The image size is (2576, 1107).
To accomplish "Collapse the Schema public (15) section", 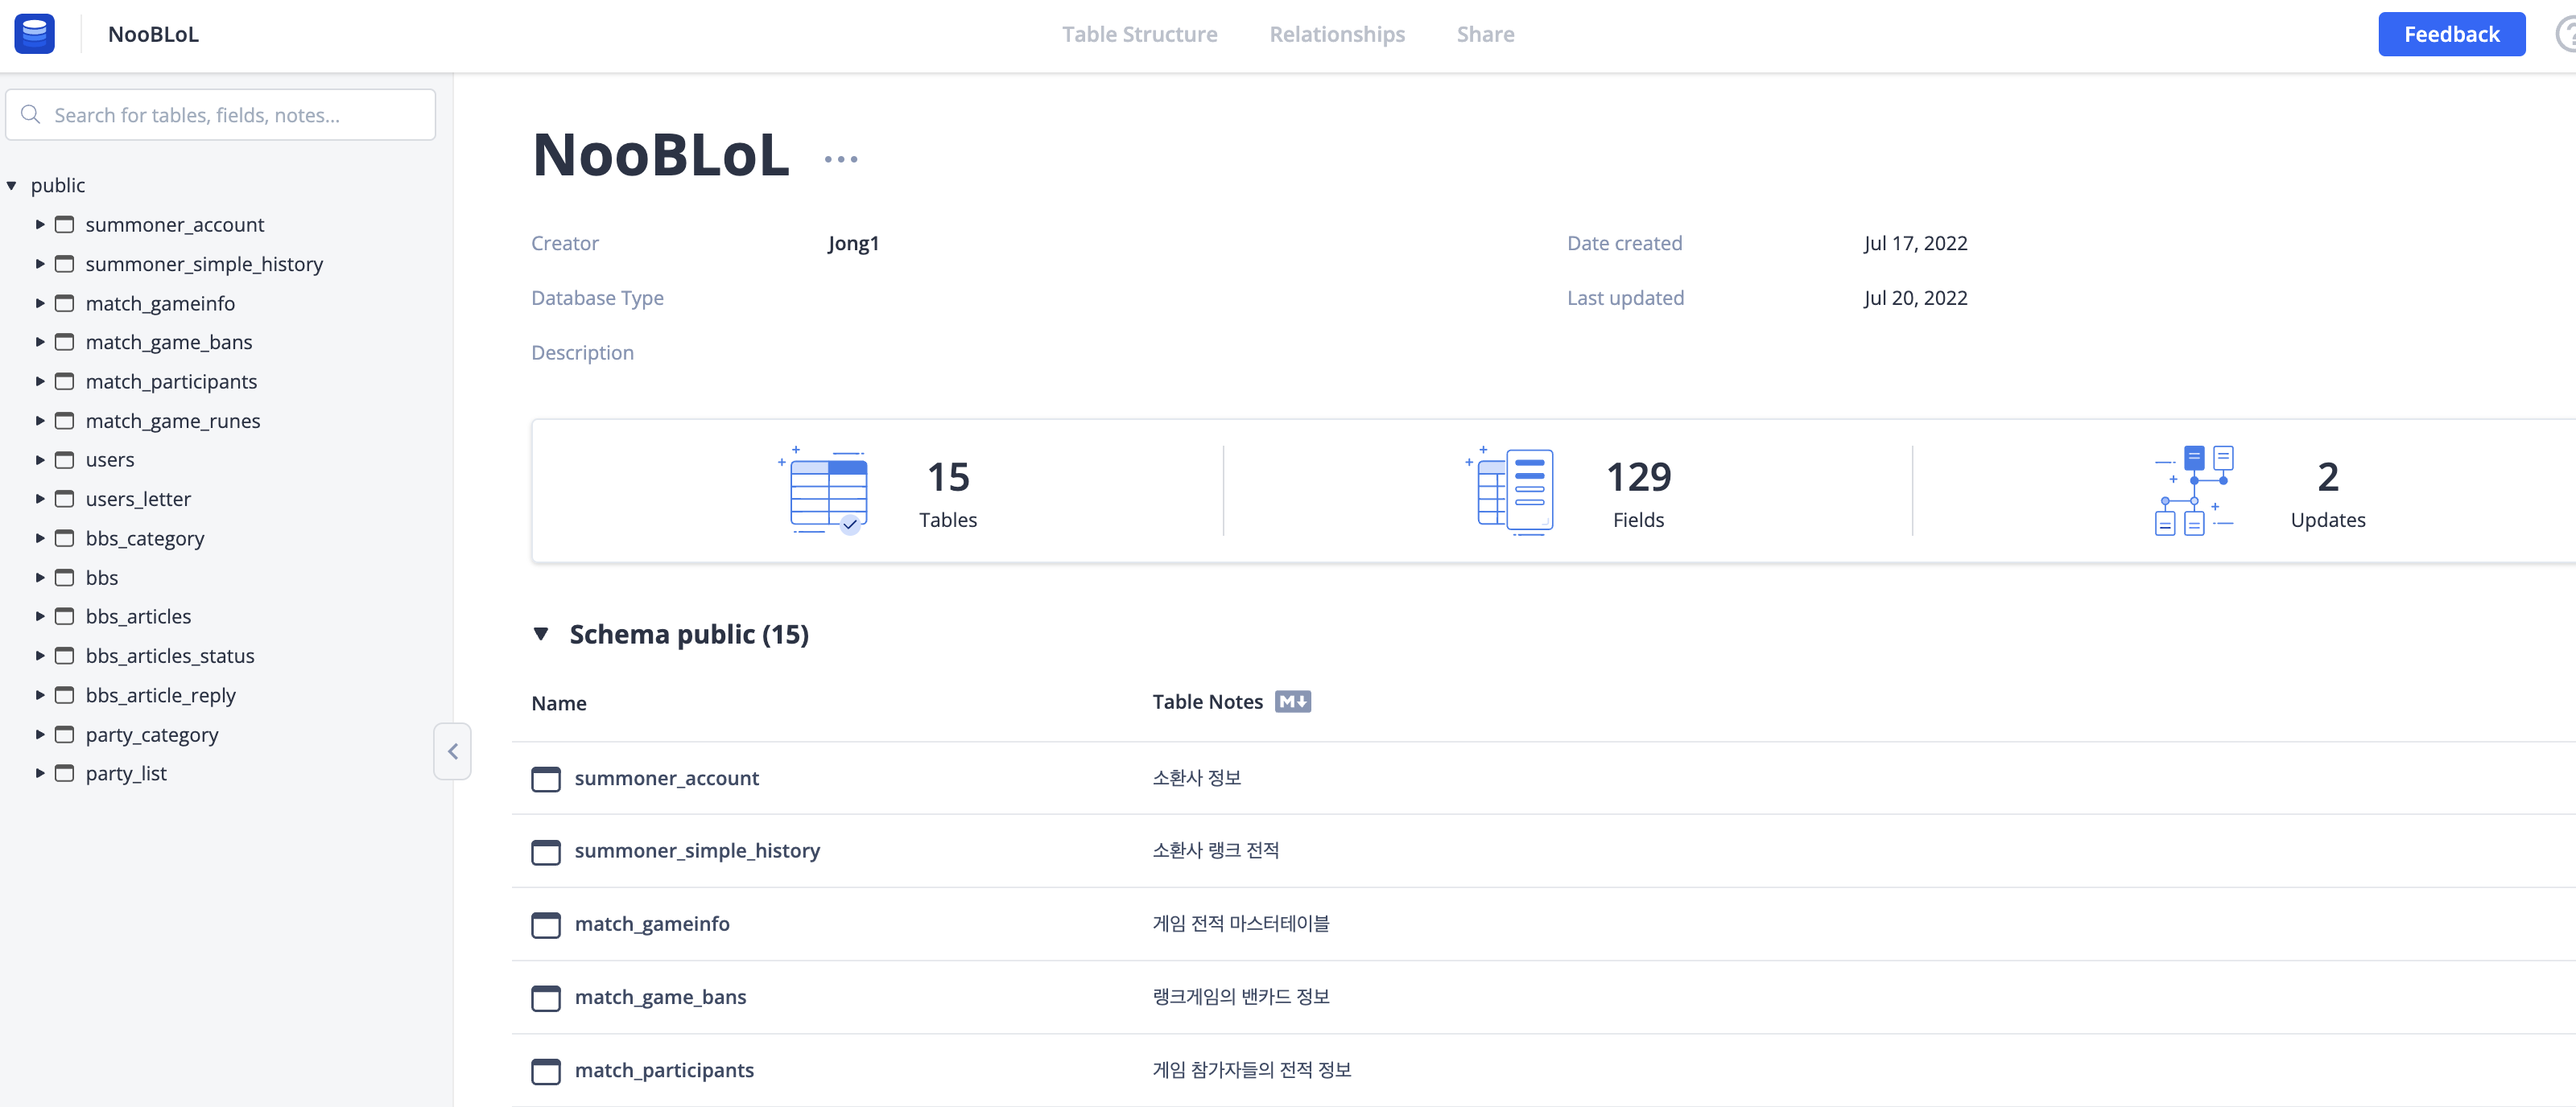I will 541,635.
